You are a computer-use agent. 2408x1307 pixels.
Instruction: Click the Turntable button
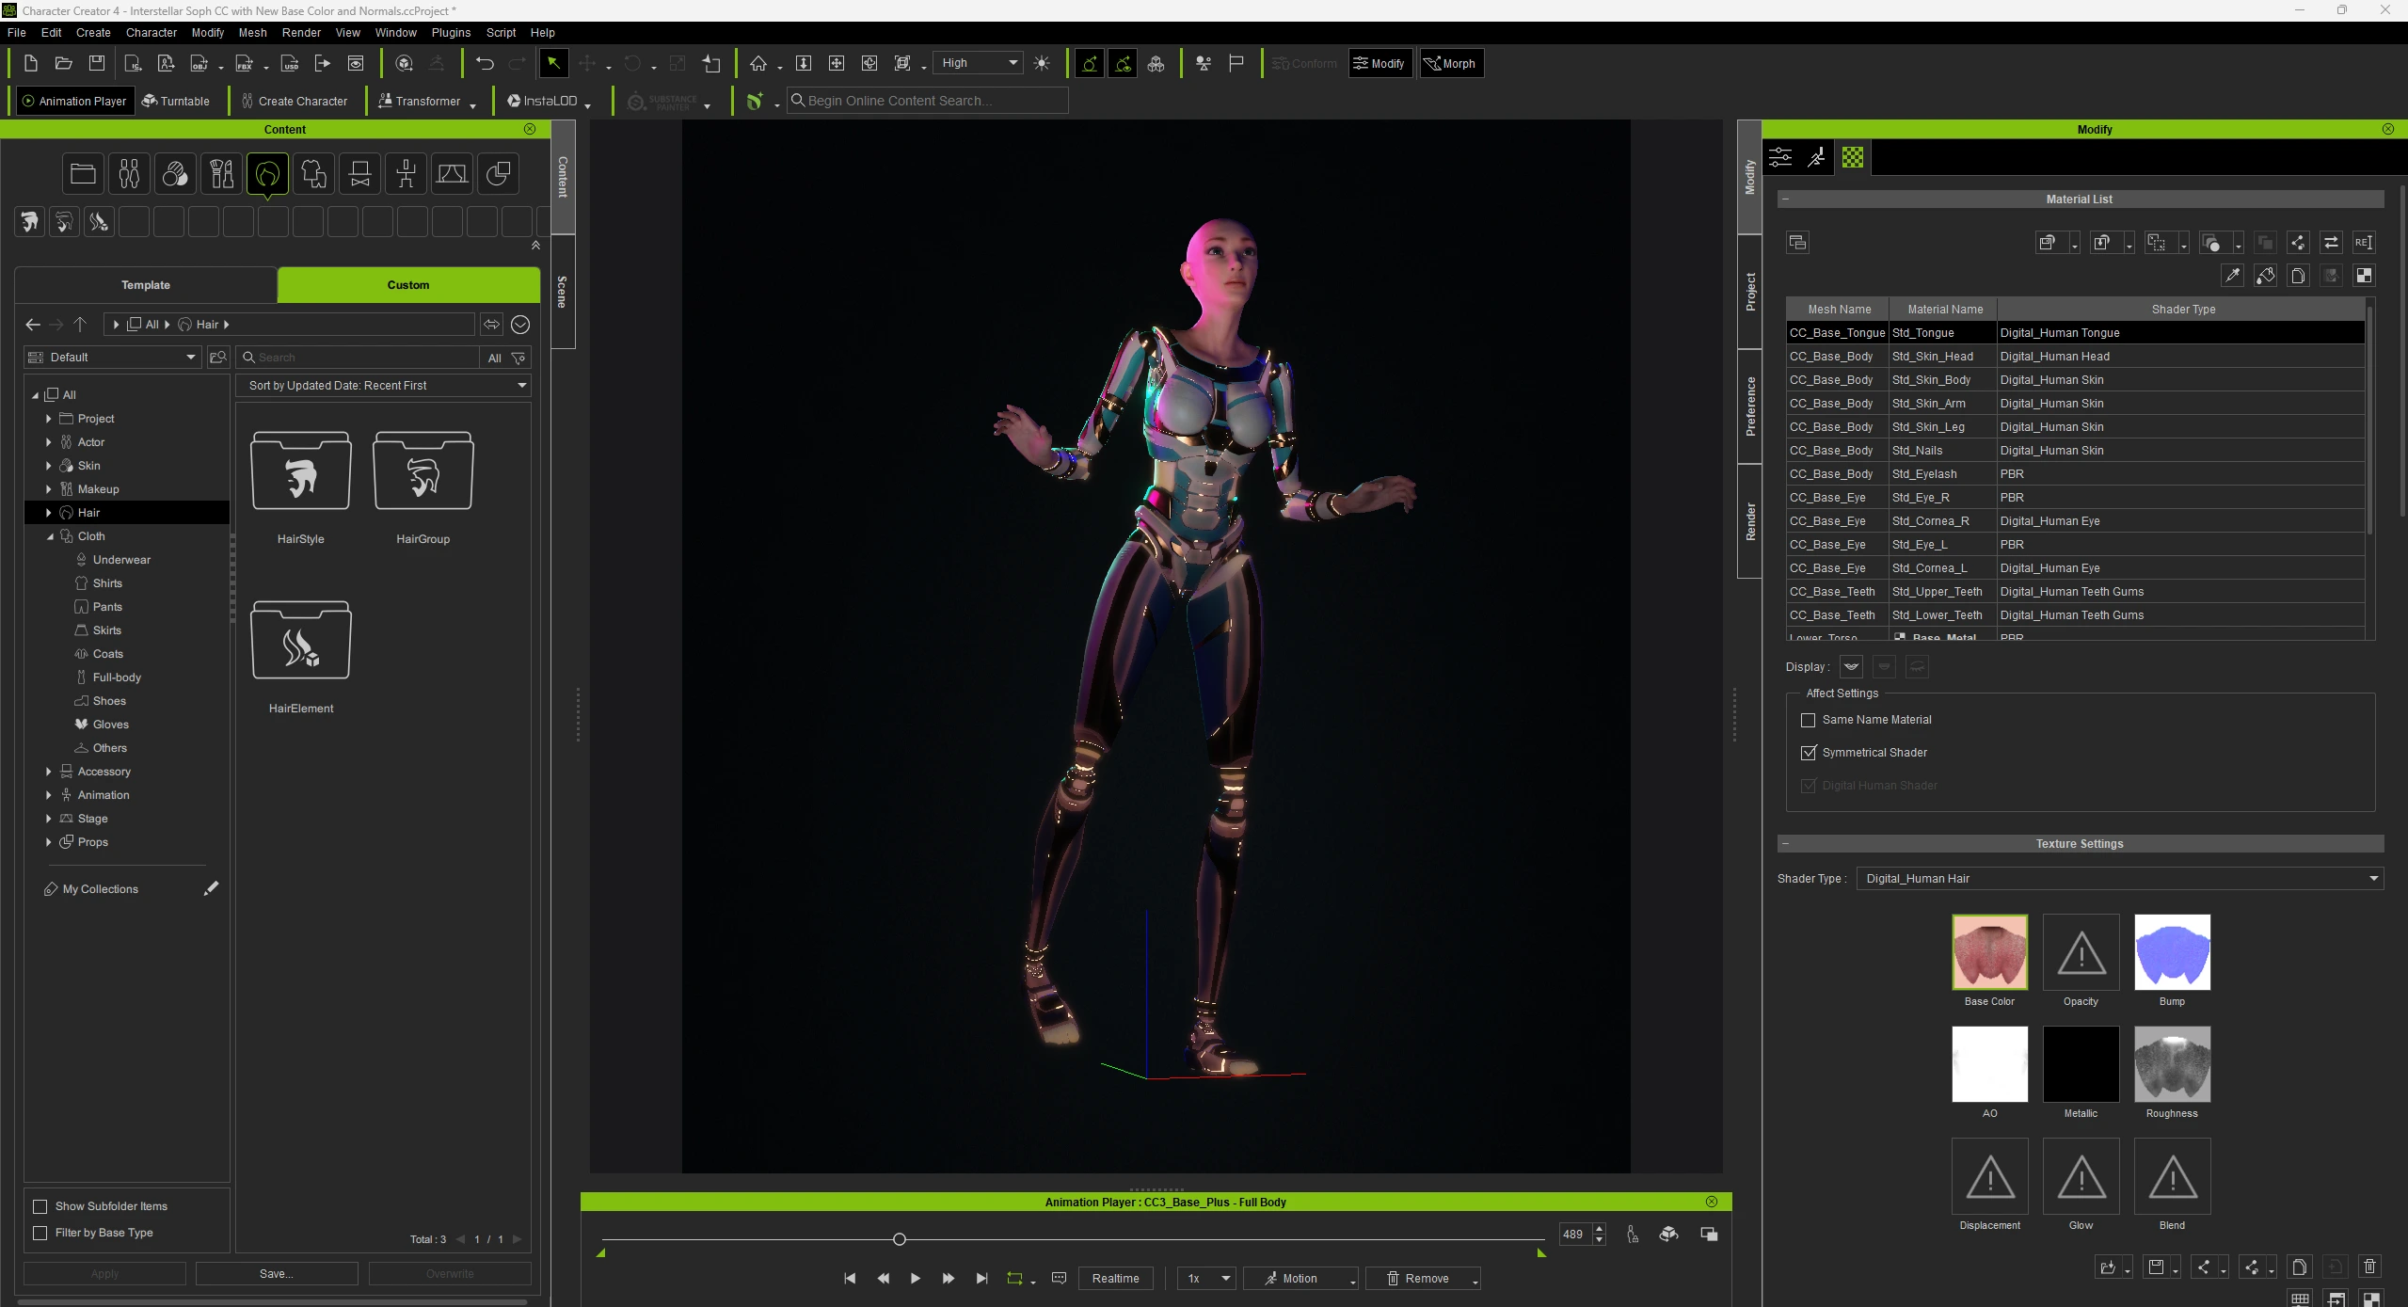tap(175, 101)
